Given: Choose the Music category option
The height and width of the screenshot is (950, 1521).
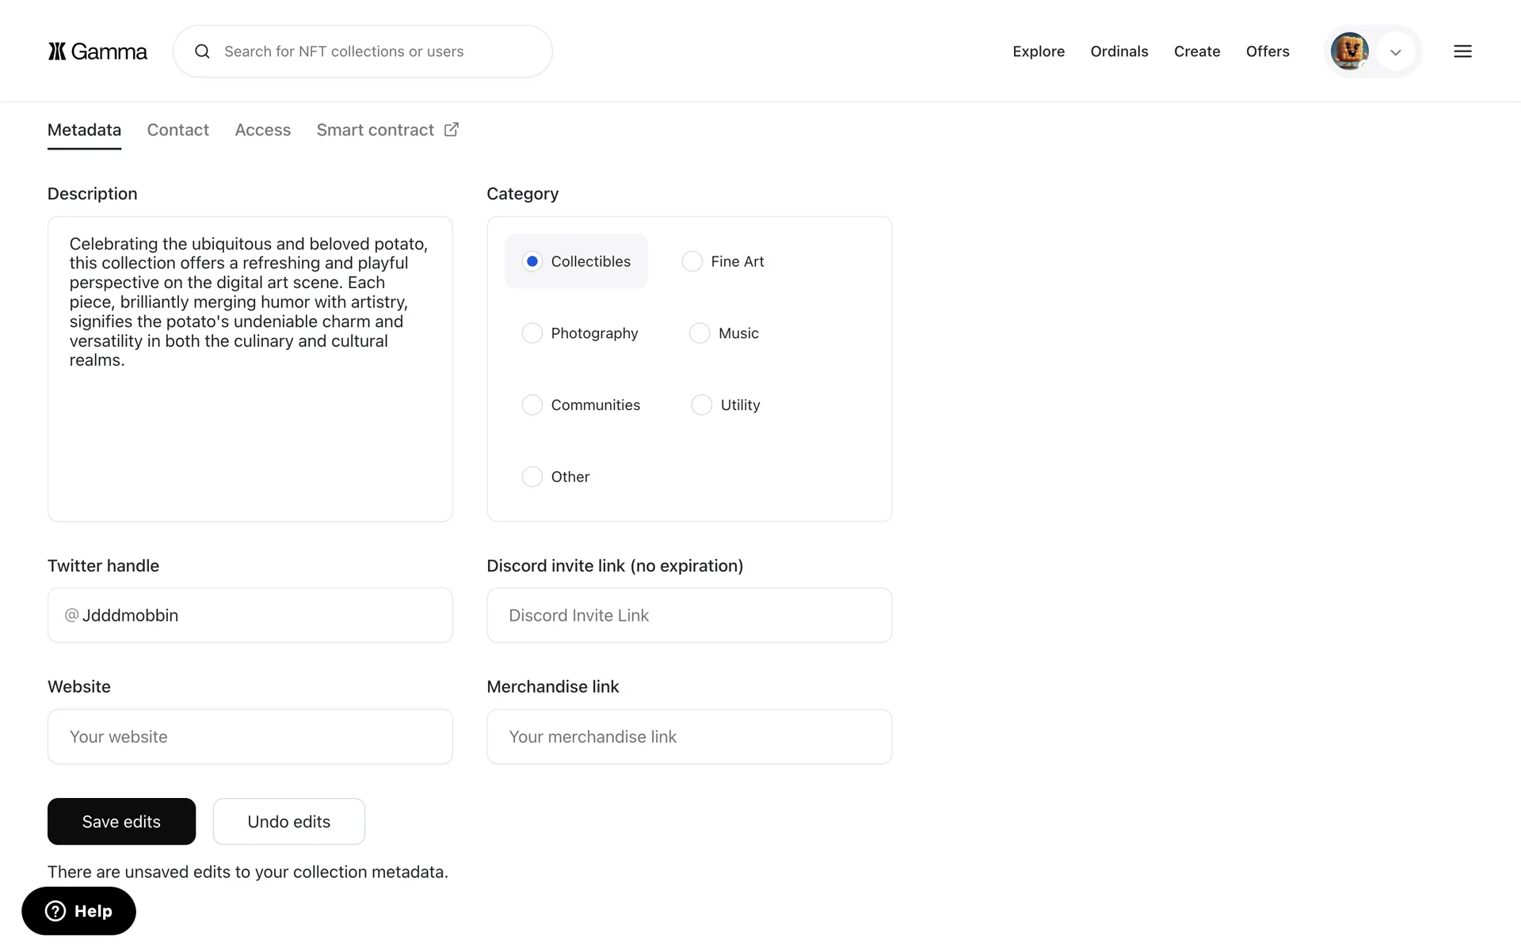Looking at the screenshot, I should point(700,333).
